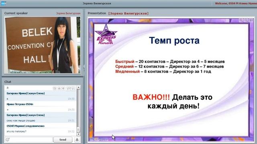The width and height of the screenshot is (257, 144).
Task: Click the chat scrollbar thumb
Action: [78, 130]
